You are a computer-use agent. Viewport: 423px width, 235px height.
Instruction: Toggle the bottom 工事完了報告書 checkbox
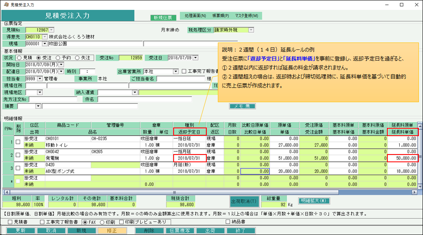point(42,222)
